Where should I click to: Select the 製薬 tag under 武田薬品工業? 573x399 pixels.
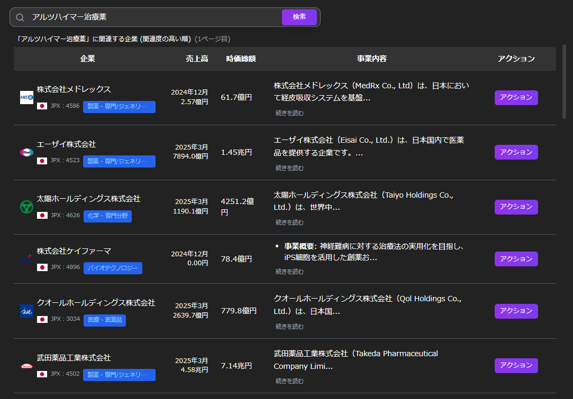point(119,375)
